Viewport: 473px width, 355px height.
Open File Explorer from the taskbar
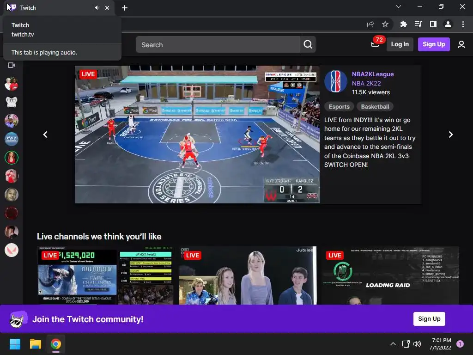click(35, 344)
